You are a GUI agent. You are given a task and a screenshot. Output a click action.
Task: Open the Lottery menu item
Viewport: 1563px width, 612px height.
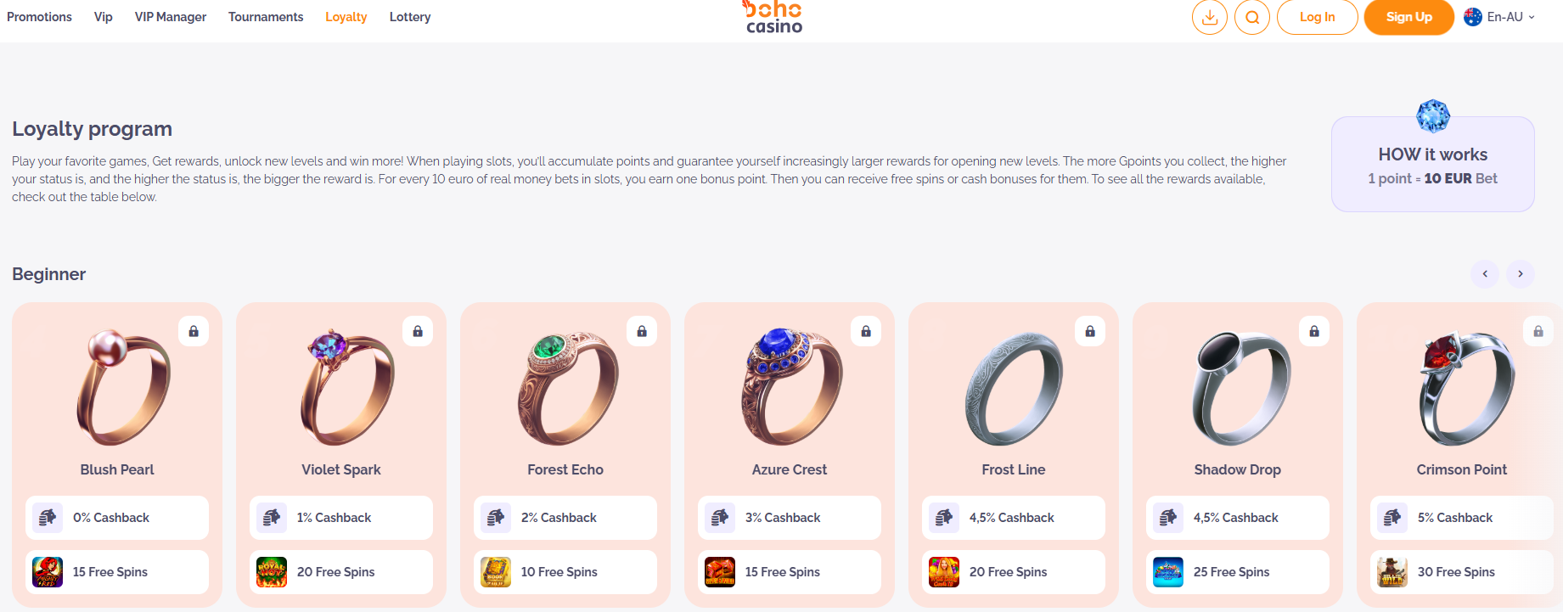[x=410, y=17]
